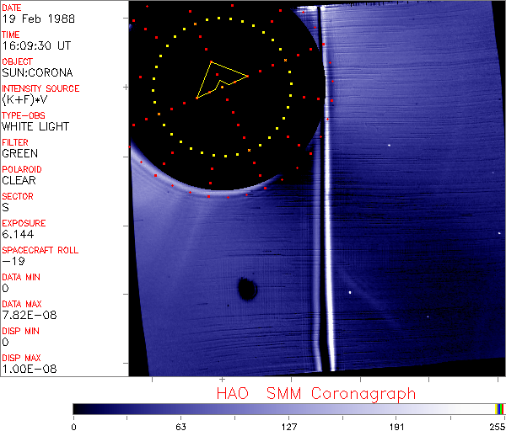Click the color bar near value 127
Image resolution: width=506 pixels, height=431 pixels.
click(288, 408)
